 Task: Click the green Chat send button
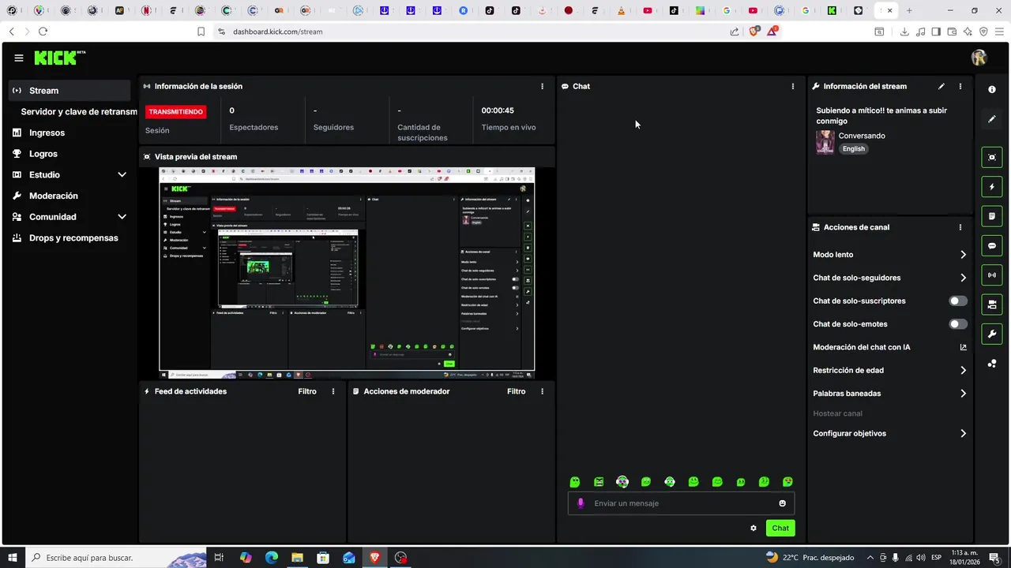[780, 529]
